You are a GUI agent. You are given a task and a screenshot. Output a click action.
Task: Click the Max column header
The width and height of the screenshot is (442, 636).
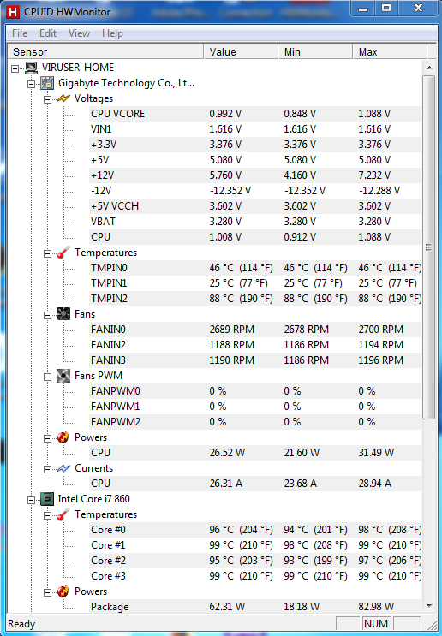[x=390, y=52]
